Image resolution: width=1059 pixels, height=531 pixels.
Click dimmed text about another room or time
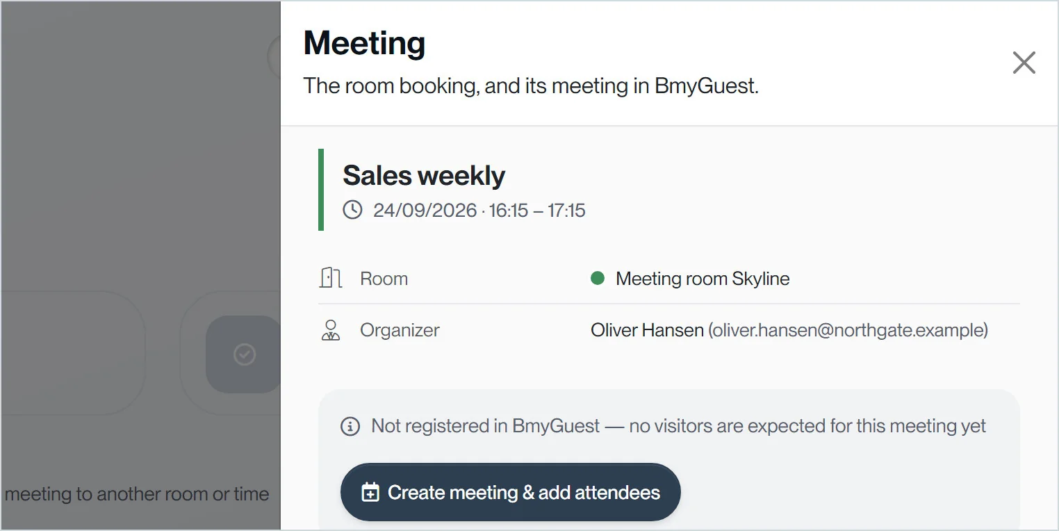coord(137,494)
